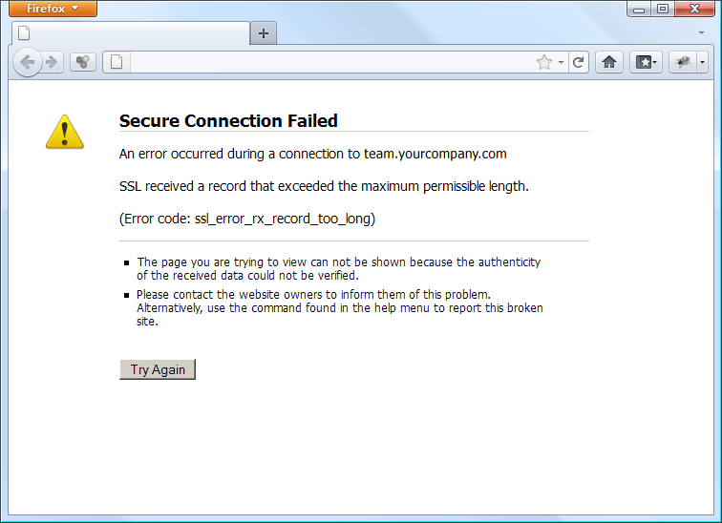The image size is (722, 523).
Task: Open the orange Firefox menu button
Action: 53,9
